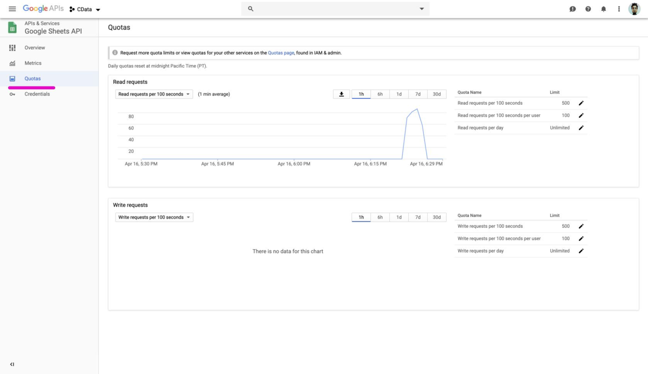Open the CData project selector dropdown
Image resolution: width=648 pixels, height=374 pixels.
[84, 9]
